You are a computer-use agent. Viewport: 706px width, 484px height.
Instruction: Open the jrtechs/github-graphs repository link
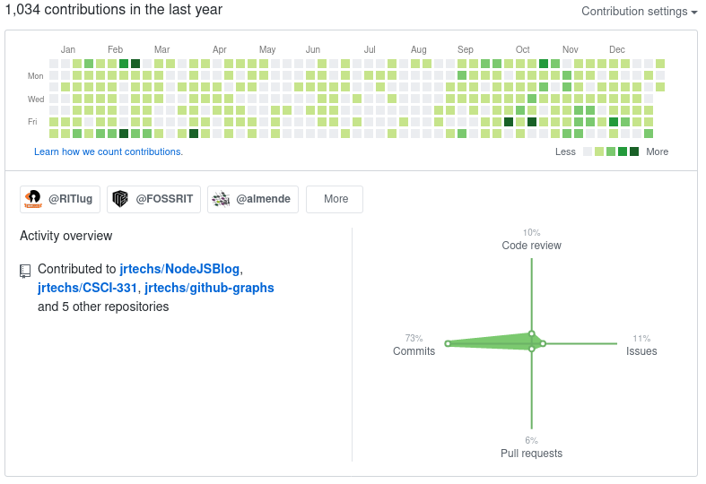coord(209,288)
